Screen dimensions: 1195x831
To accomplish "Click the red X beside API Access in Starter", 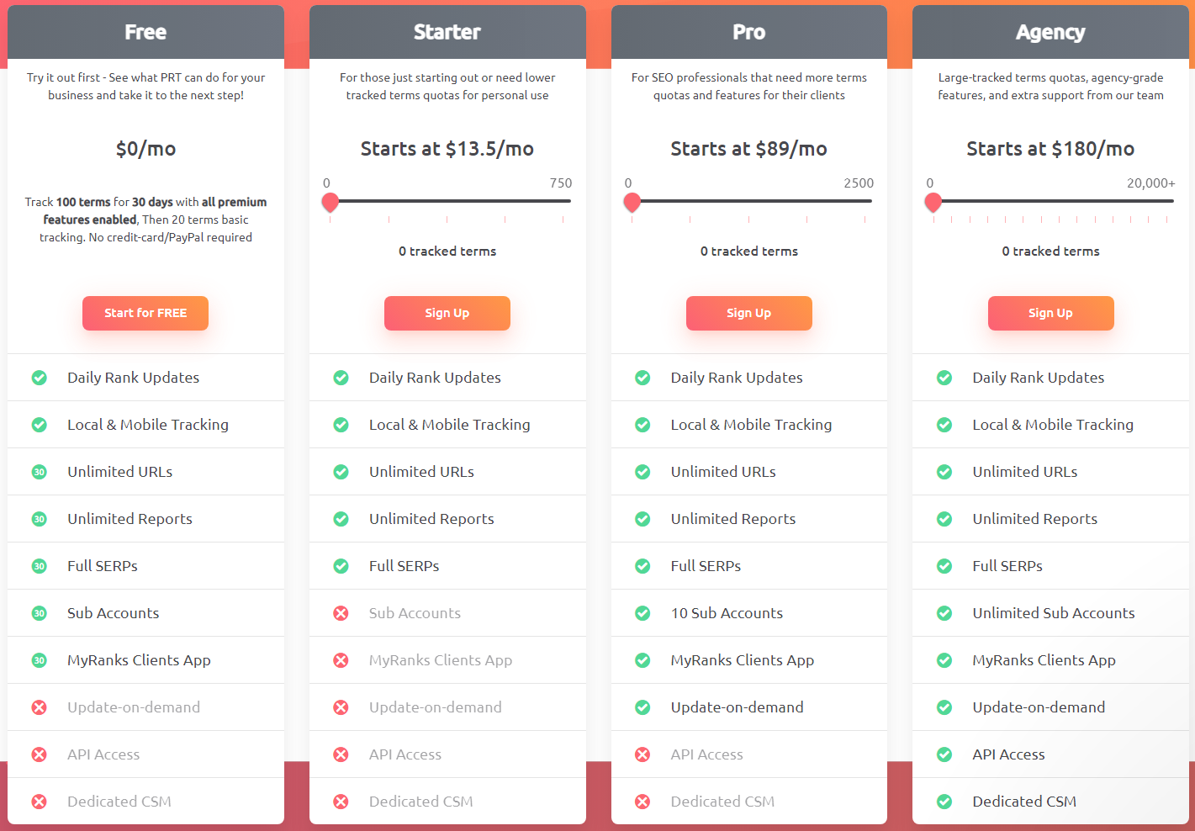I will click(341, 754).
